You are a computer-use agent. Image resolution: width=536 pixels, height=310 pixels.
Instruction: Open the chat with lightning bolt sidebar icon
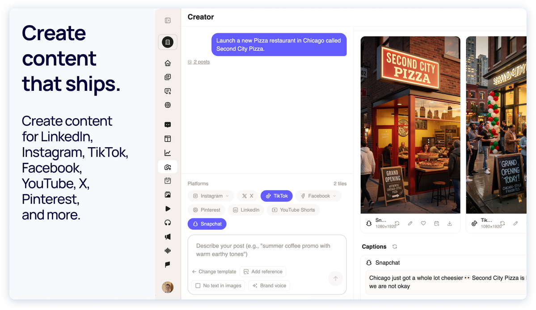coord(168,91)
